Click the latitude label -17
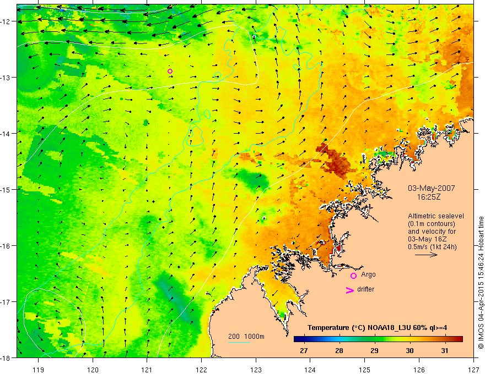The height and width of the screenshot is (374, 485). point(6,301)
